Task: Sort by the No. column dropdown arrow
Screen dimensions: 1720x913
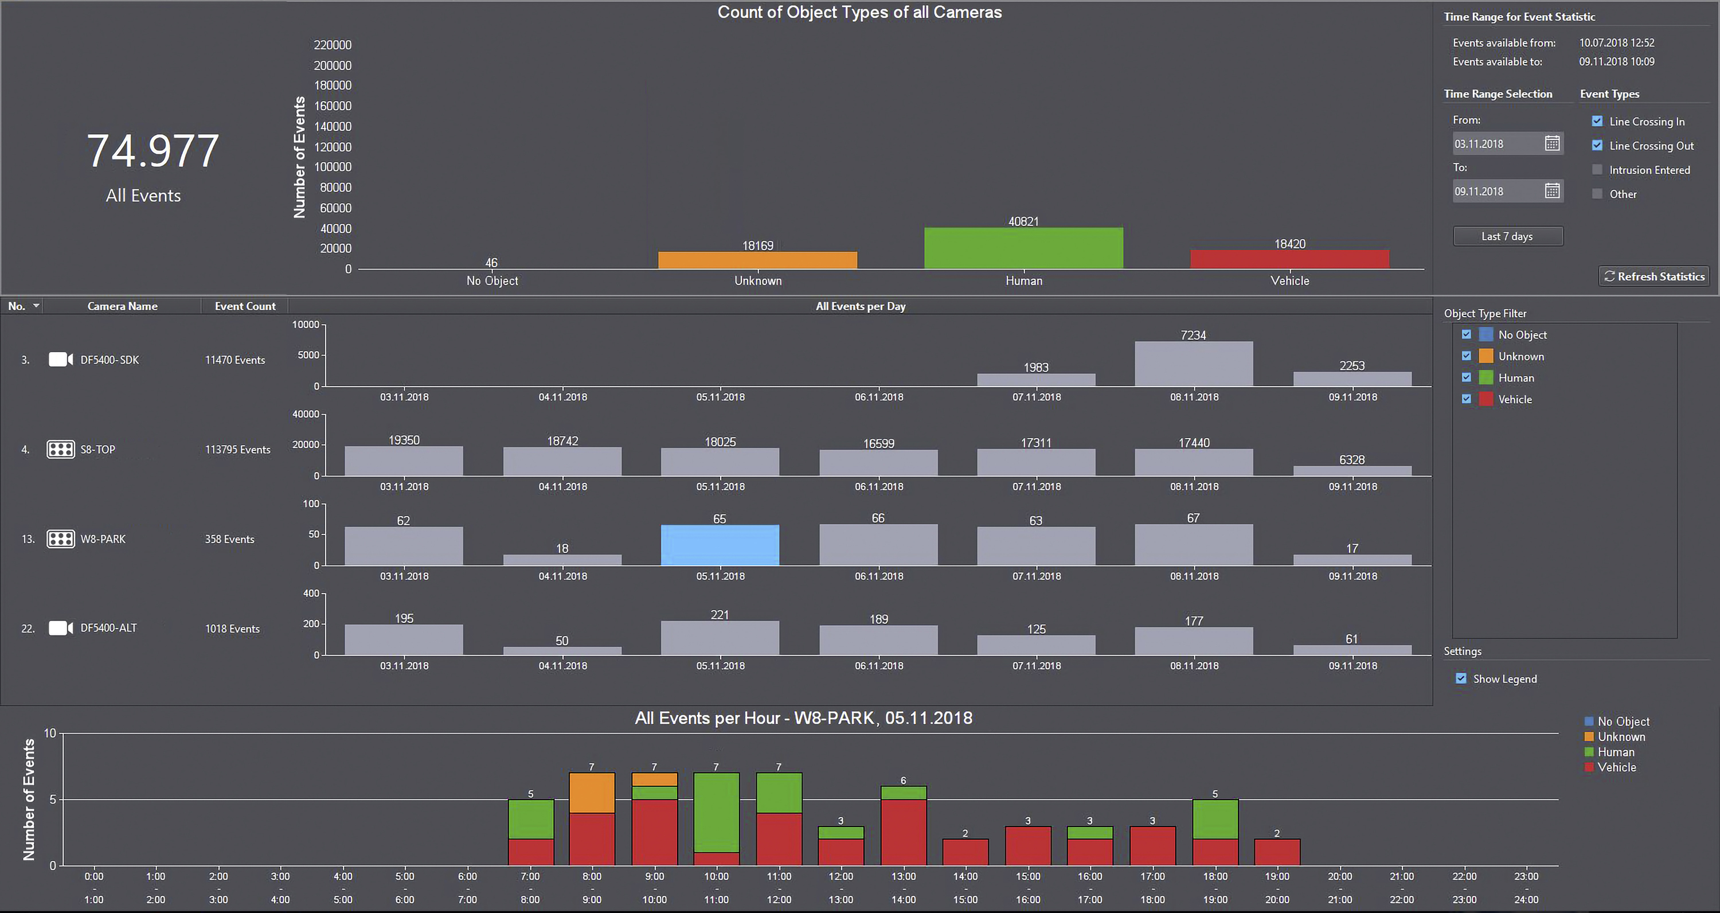Action: [x=36, y=306]
